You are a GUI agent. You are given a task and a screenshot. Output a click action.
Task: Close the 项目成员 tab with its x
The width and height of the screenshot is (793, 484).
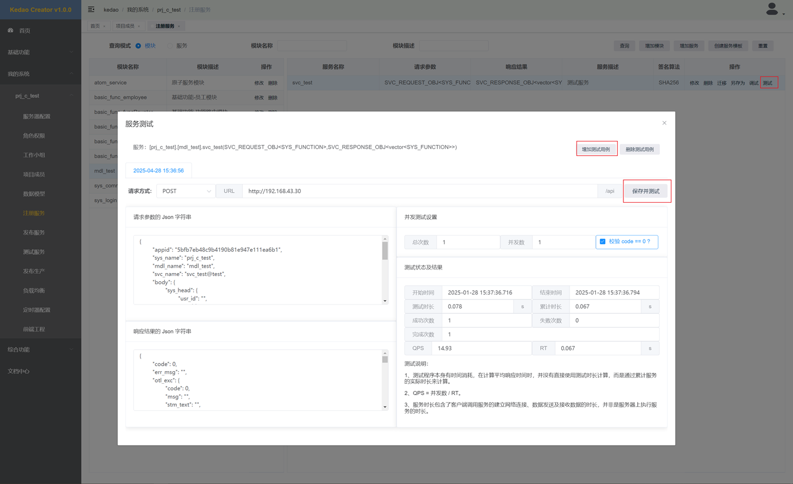[138, 26]
